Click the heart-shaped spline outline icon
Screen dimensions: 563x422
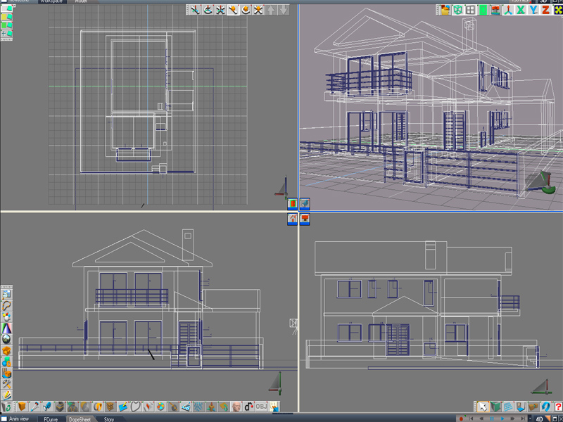[x=136, y=407]
